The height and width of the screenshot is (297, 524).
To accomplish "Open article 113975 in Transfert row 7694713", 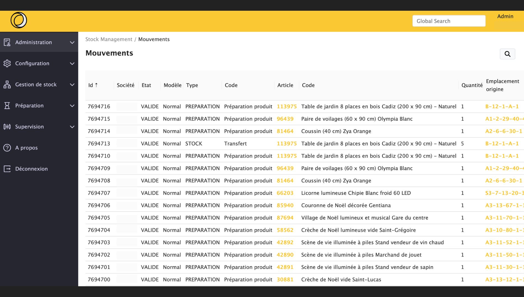I will 287,144.
